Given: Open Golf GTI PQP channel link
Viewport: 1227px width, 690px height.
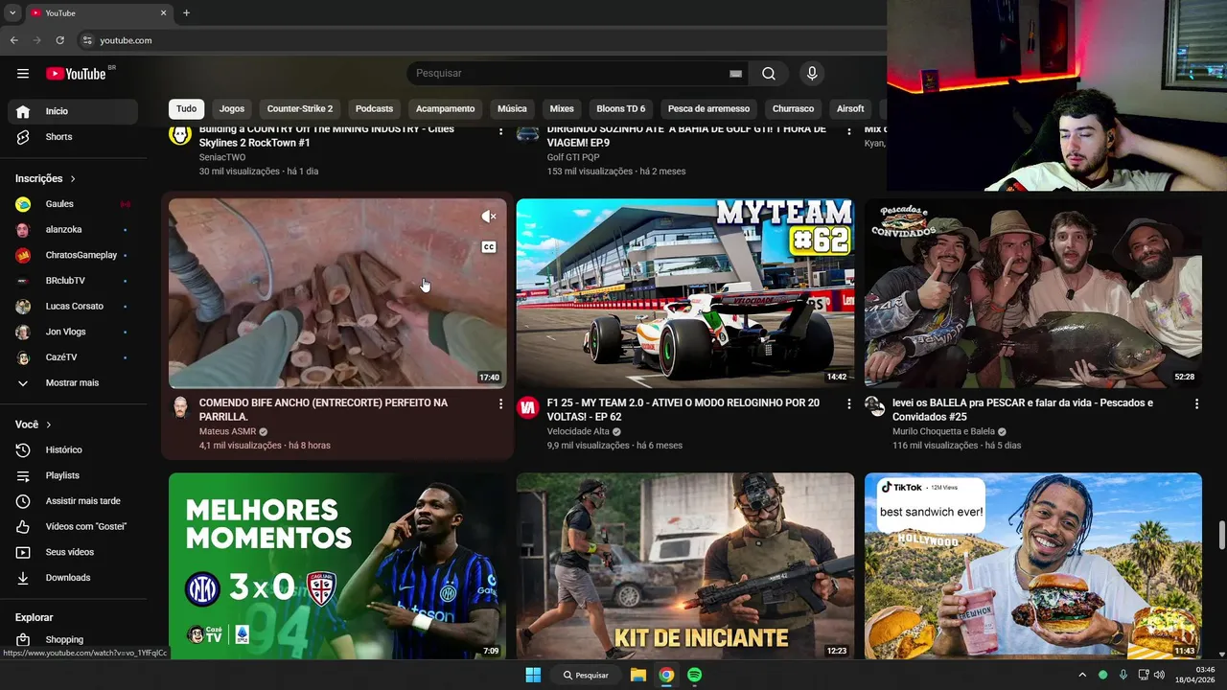Looking at the screenshot, I should [x=573, y=157].
